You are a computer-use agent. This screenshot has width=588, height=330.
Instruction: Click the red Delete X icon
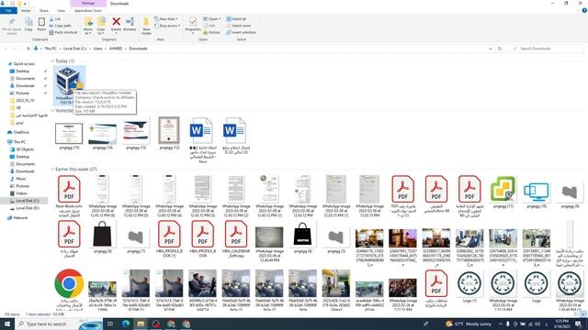[117, 22]
